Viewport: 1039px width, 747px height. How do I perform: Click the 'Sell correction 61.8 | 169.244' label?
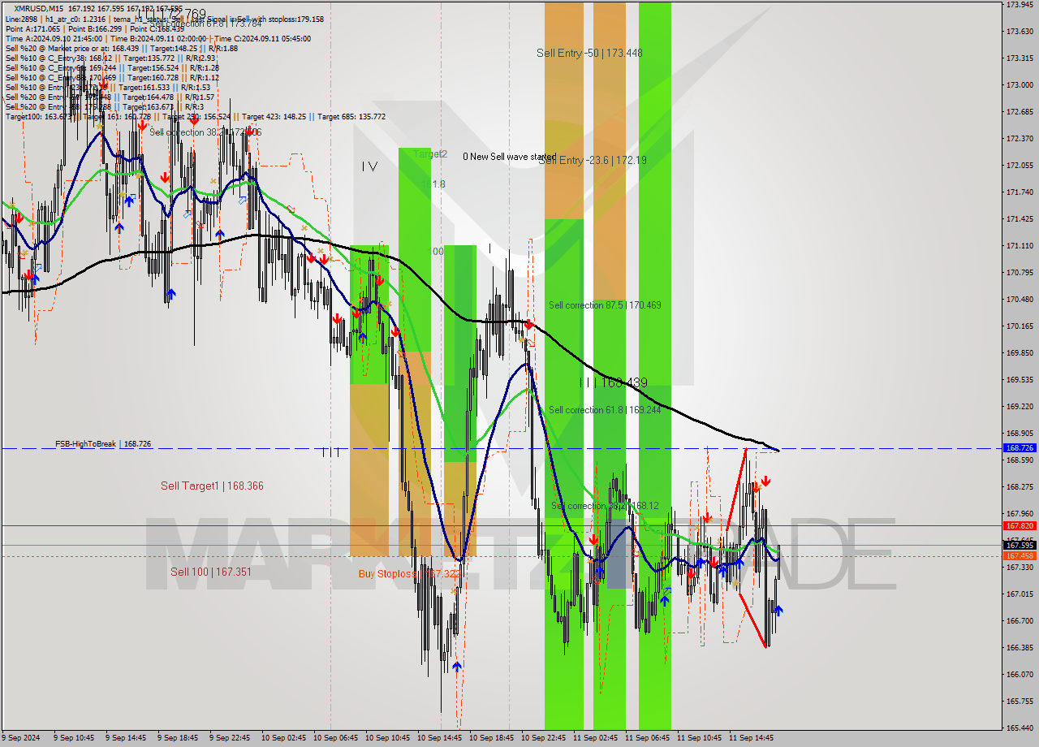(x=605, y=410)
